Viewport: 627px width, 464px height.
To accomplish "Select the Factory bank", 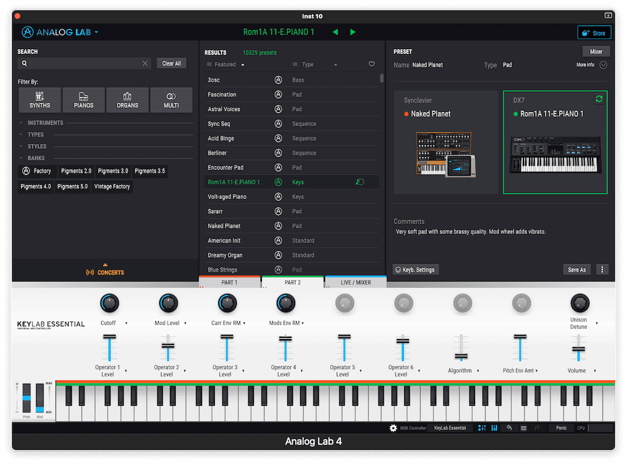I will (37, 171).
